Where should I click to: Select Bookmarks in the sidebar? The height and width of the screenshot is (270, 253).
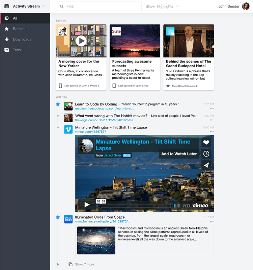point(22,29)
